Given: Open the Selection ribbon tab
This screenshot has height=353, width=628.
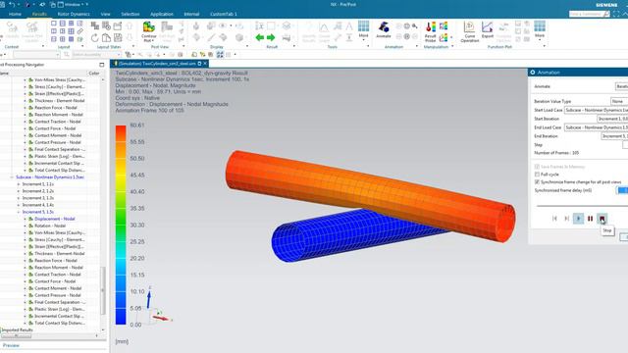Looking at the screenshot, I should (131, 14).
